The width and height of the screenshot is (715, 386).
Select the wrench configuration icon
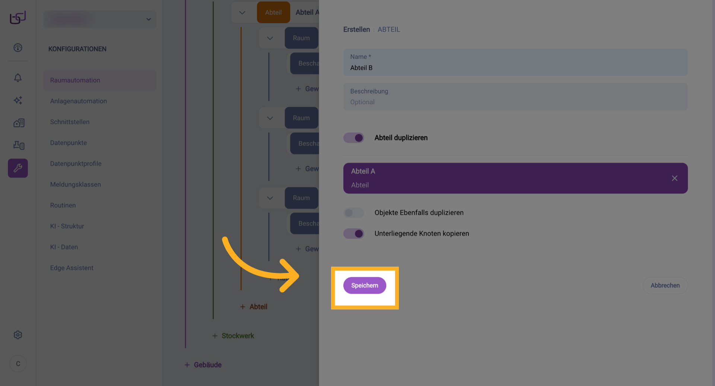tap(18, 168)
